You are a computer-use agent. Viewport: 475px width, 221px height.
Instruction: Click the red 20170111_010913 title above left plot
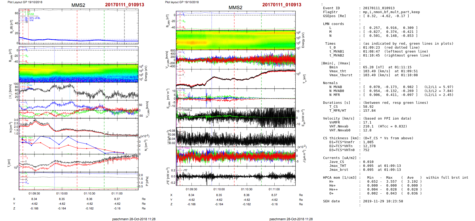click(125, 5)
